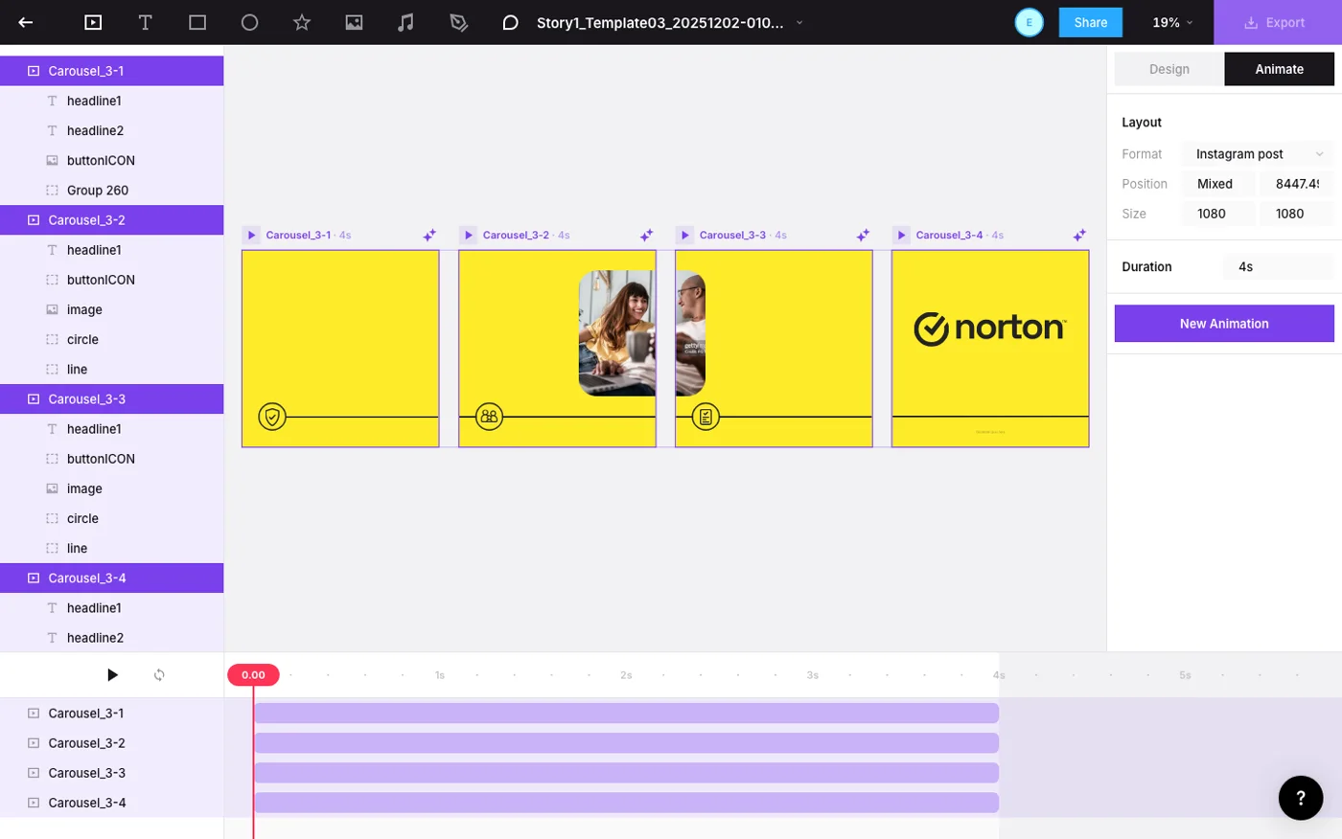Go back using the top-left arrow
This screenshot has width=1342, height=839.
(26, 22)
